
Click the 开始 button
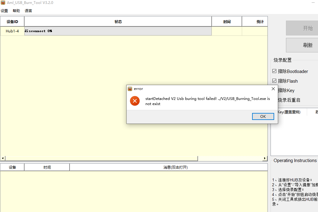click(302, 28)
